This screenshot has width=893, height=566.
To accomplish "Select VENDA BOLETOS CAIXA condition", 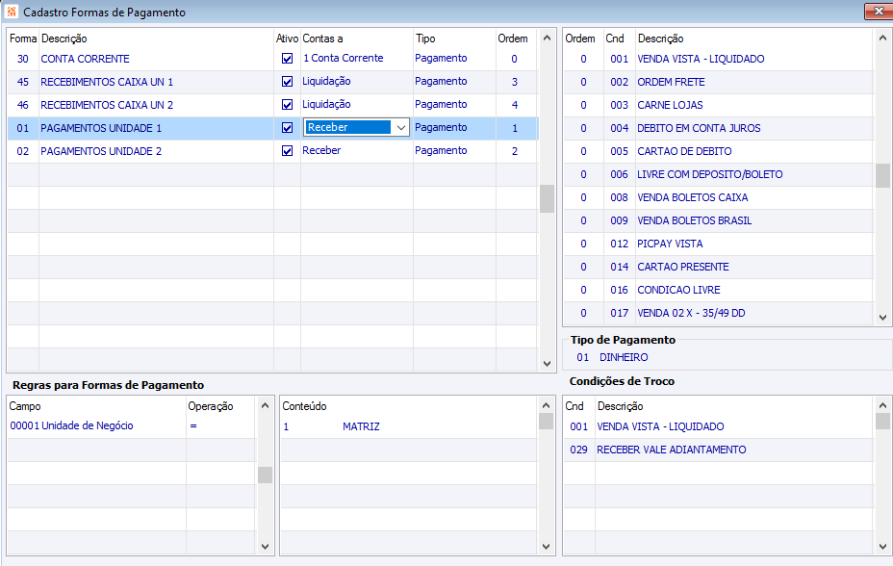I will (x=693, y=197).
